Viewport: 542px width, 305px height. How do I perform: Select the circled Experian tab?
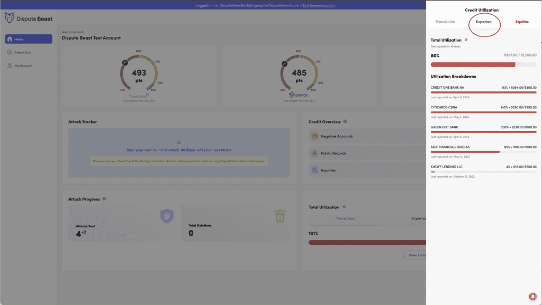tap(484, 22)
